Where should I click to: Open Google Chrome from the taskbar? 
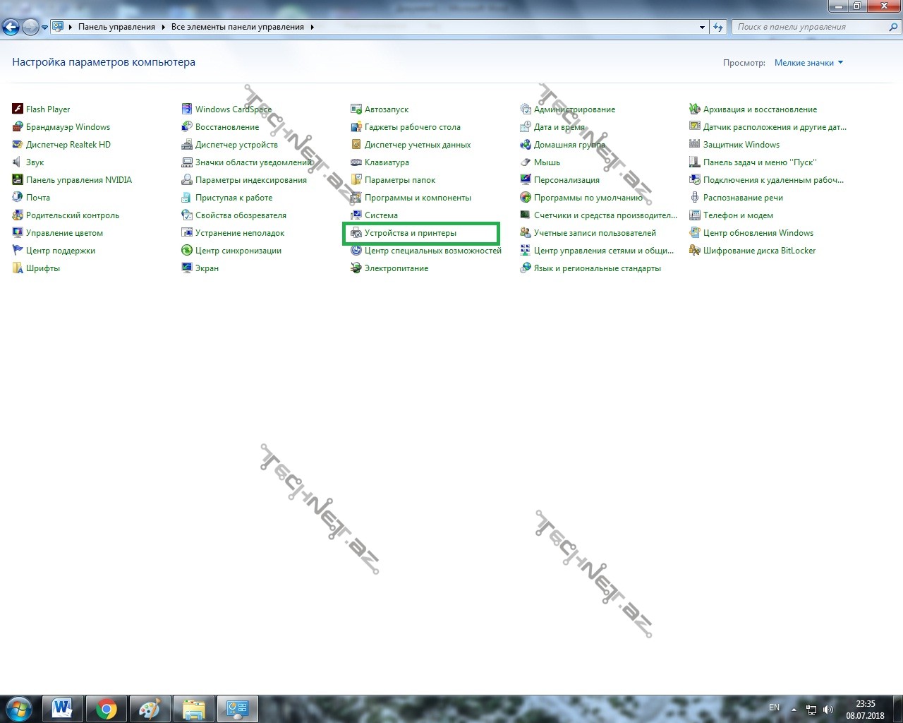(107, 708)
